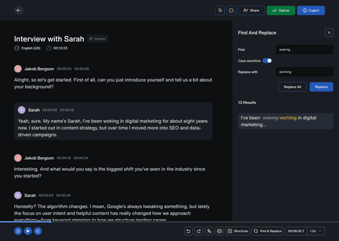Open the translate icon in bottom toolbar
The width and height of the screenshot is (339, 241).
(x=209, y=231)
